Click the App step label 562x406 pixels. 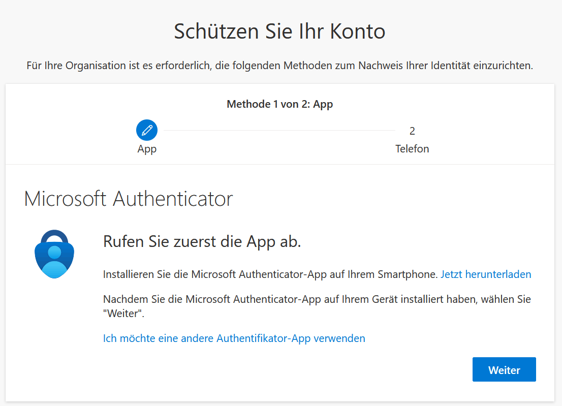[147, 149]
